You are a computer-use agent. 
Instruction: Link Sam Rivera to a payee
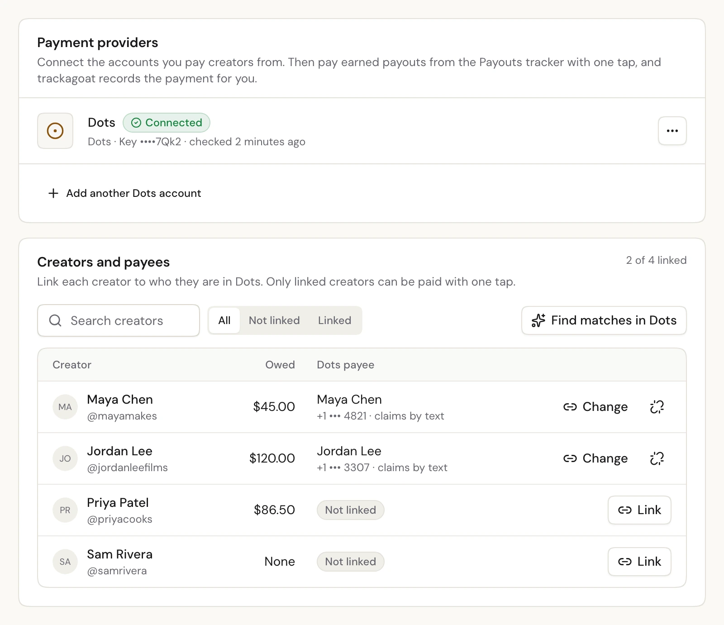tap(639, 562)
